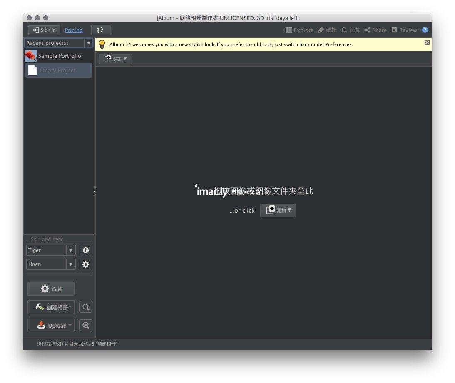Switch to Explore view
The image size is (455, 383).
299,30
